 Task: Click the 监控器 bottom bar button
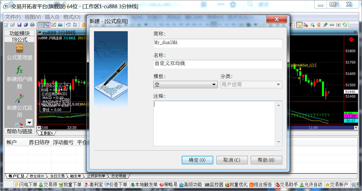[214, 185]
